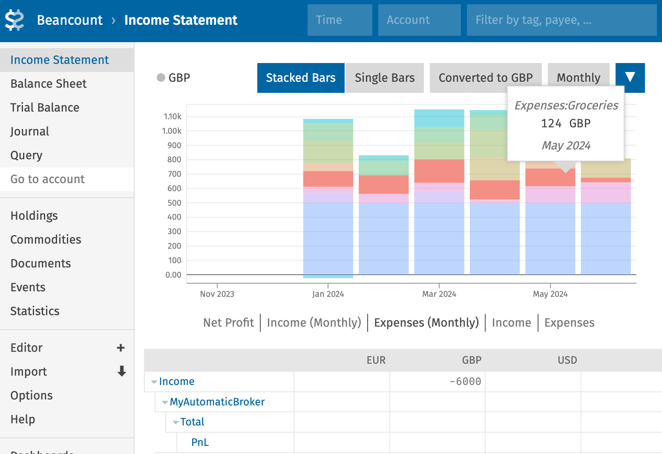This screenshot has width=662, height=454.
Task: Open the Holdings page
Action: tap(67, 216)
